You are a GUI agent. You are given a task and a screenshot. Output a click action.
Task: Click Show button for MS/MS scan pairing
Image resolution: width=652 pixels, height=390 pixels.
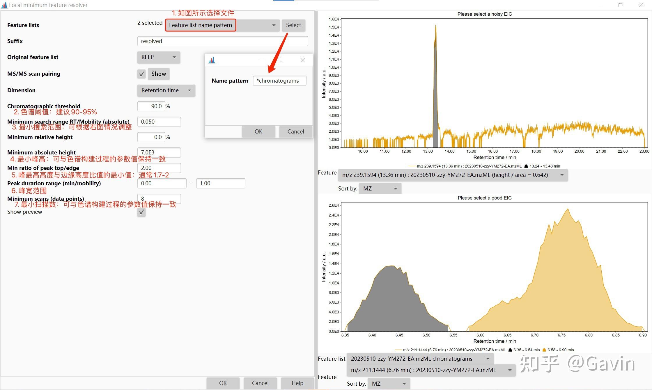click(x=159, y=74)
